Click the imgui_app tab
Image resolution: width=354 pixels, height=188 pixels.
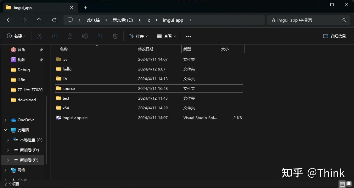tap(40, 8)
